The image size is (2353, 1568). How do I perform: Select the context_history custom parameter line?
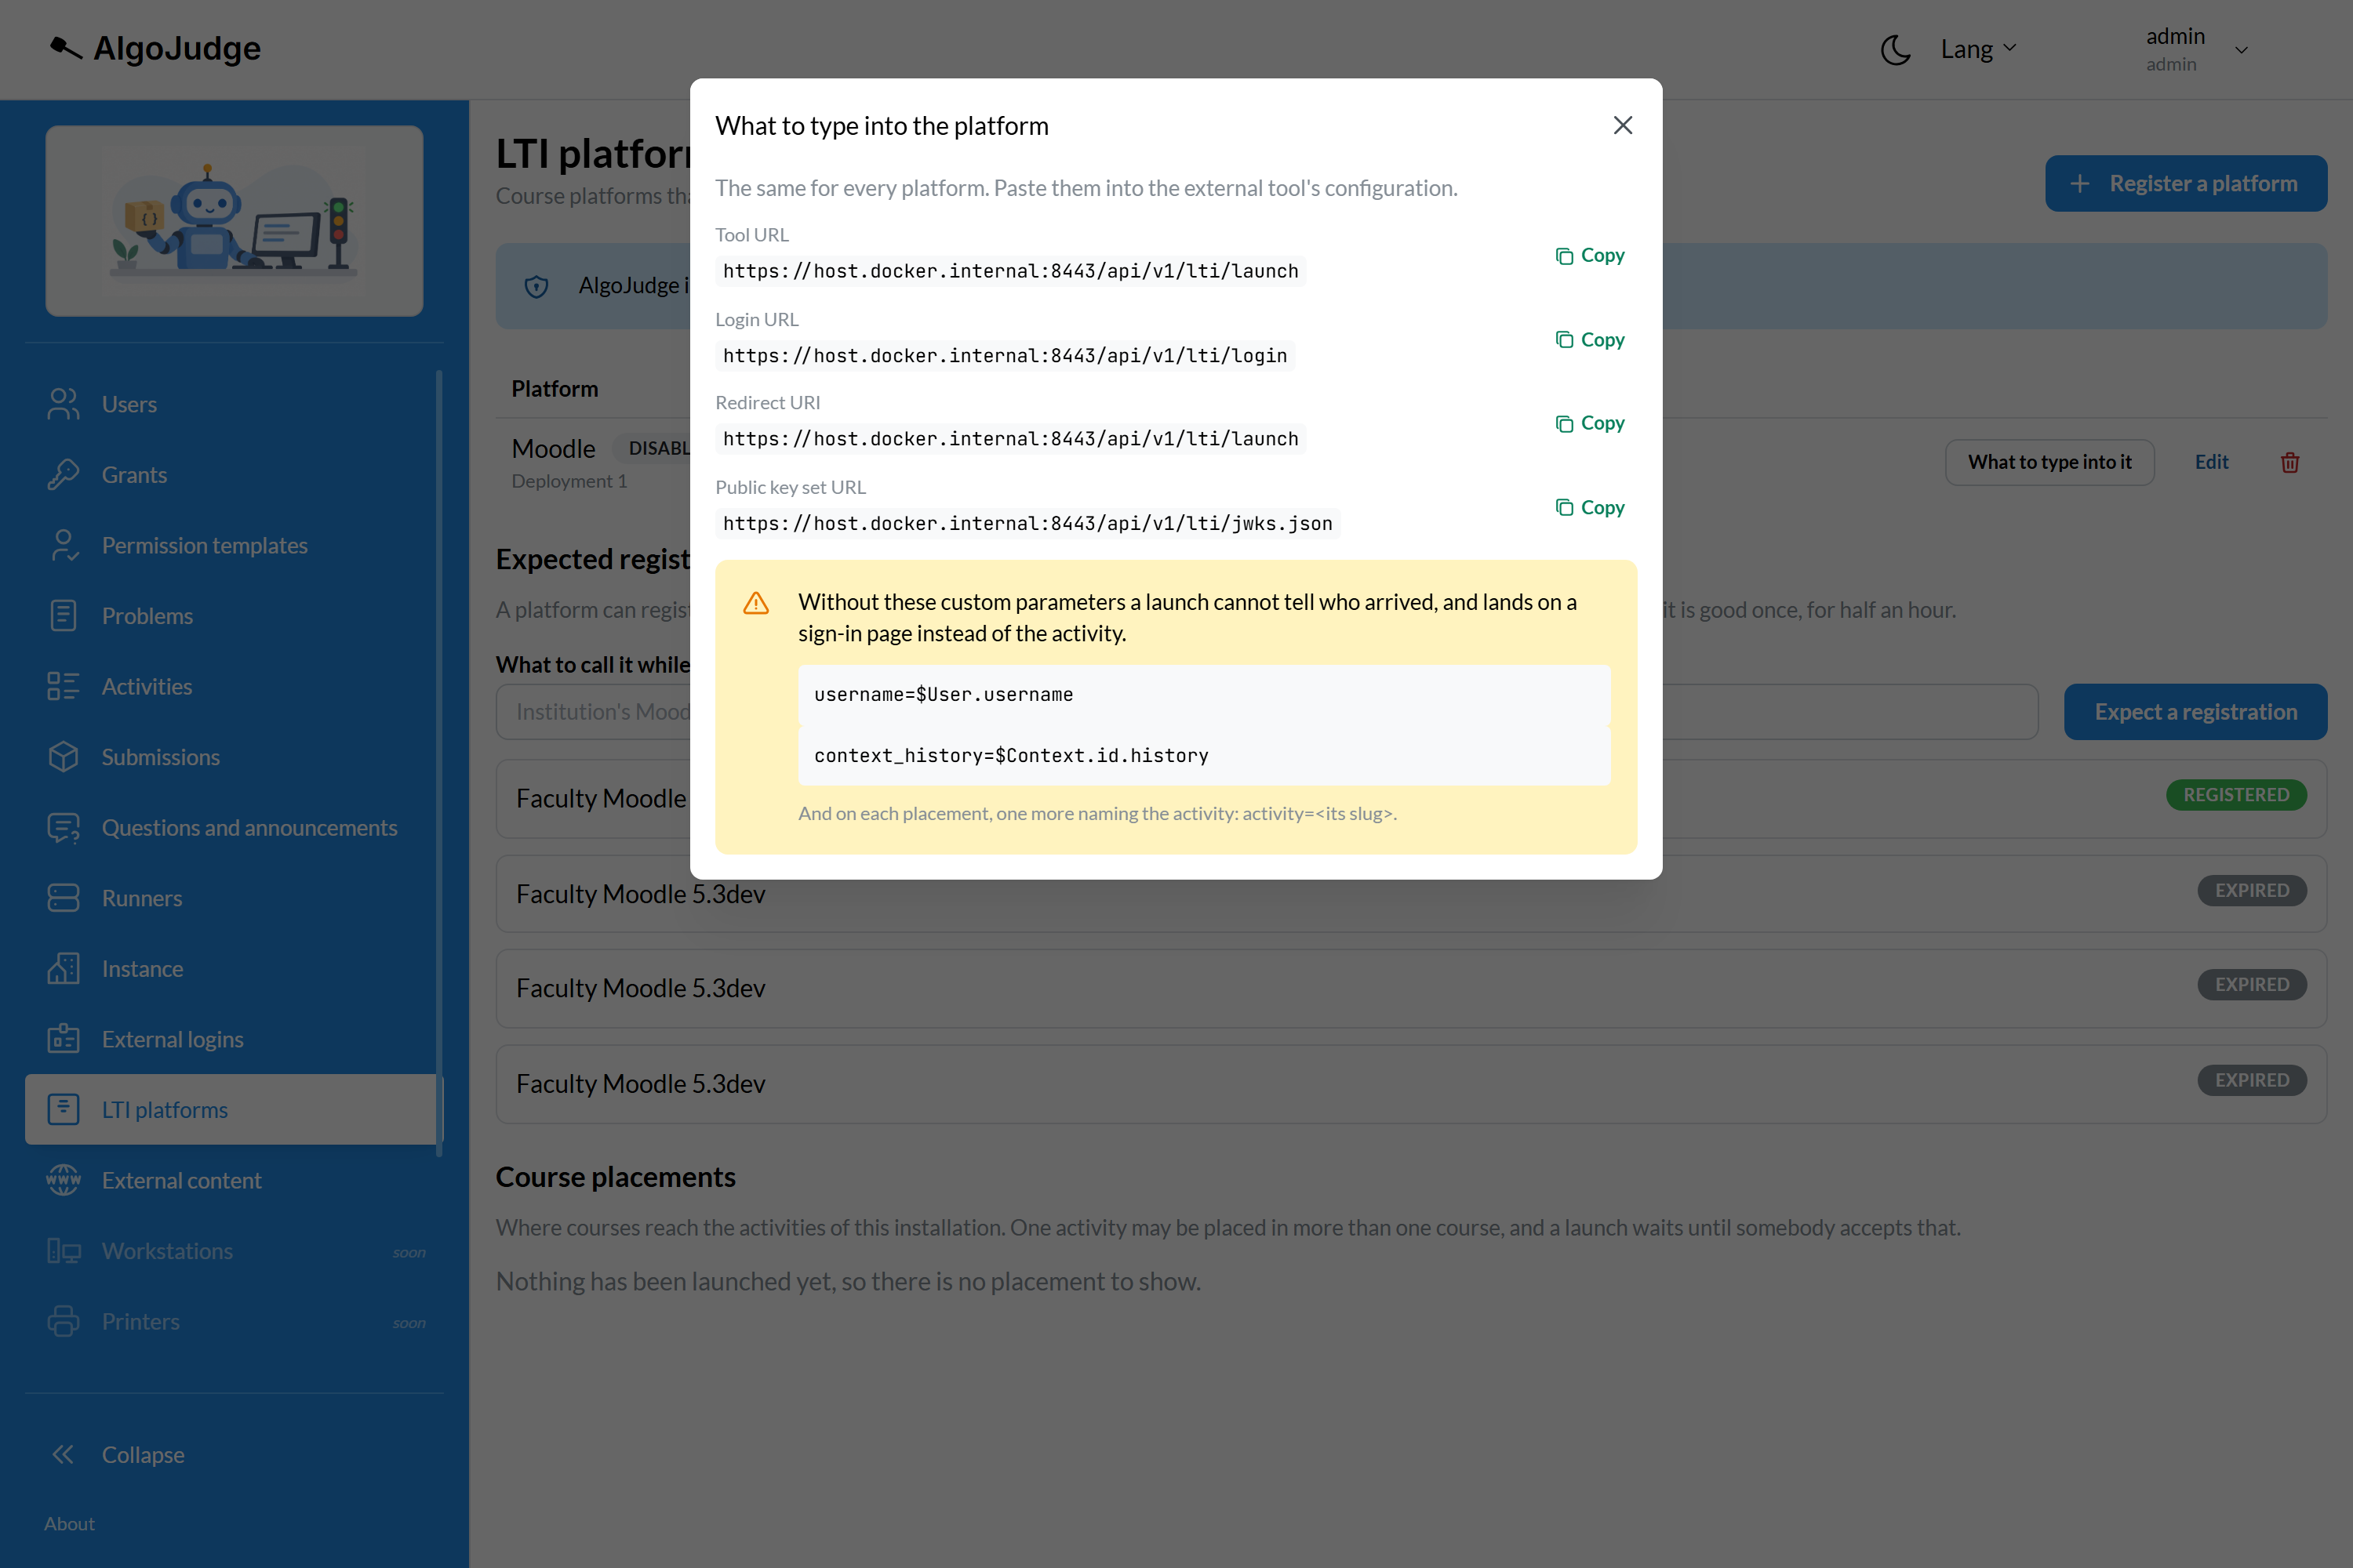click(1203, 755)
